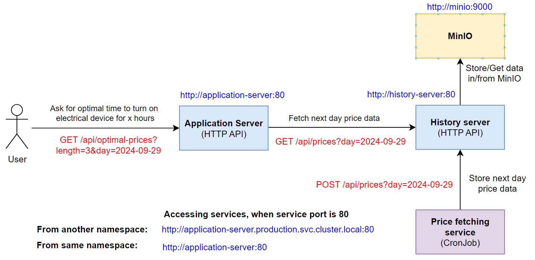This screenshot has height=260, width=535.
Task: Click the 'electrical device for x hours' text
Action: pyautogui.click(x=105, y=118)
